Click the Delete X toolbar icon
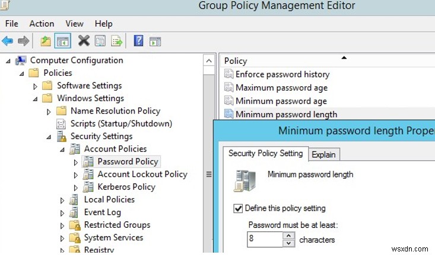Image resolution: width=435 pixels, height=255 pixels. point(84,41)
